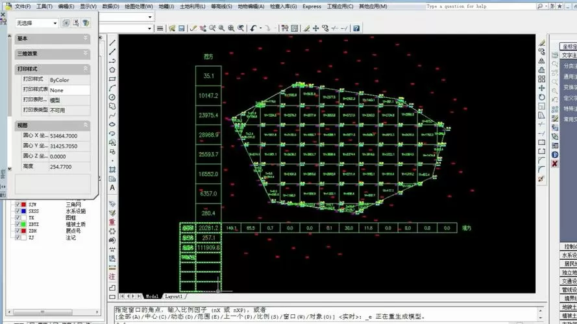Image resolution: width=577 pixels, height=324 pixels.
Task: Switch to the Model tab
Action: [152, 296]
